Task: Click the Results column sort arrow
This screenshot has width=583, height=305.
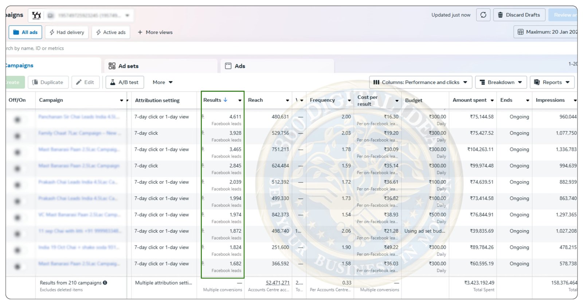Action: coord(225,100)
